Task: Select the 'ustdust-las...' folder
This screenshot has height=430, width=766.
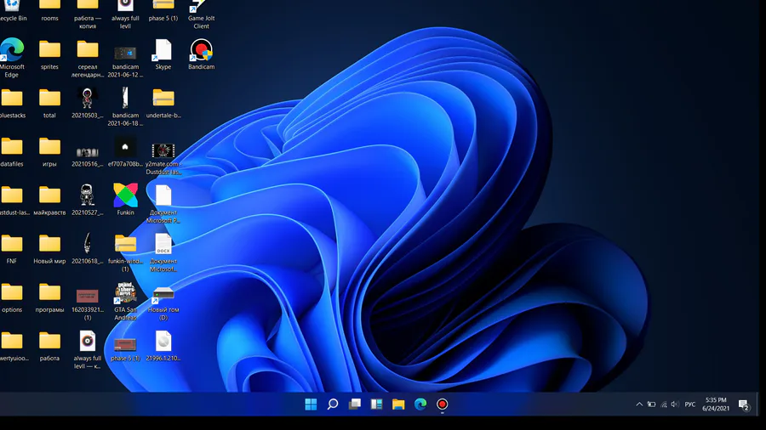Action: 12,201
